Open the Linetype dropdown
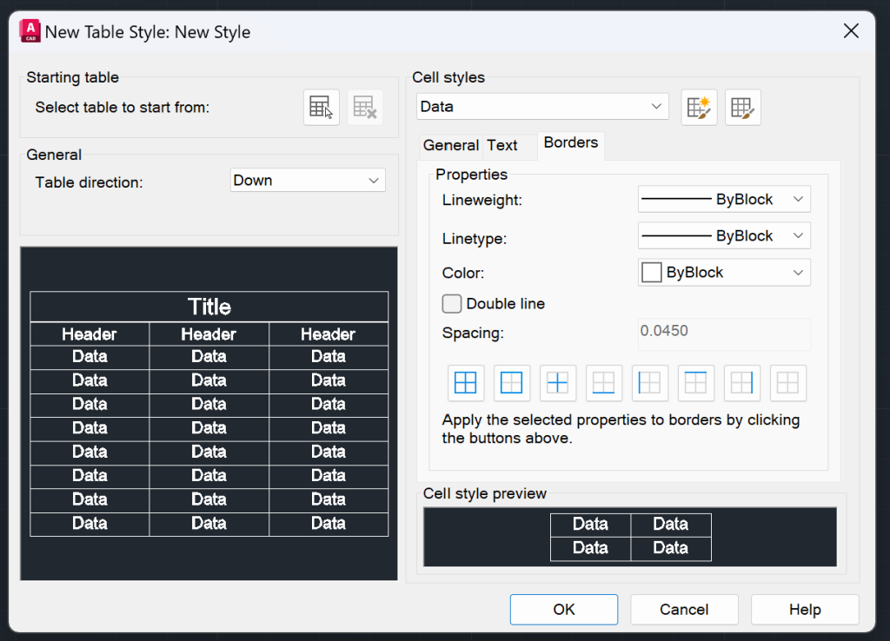Viewport: 890px width, 641px height. coord(724,236)
